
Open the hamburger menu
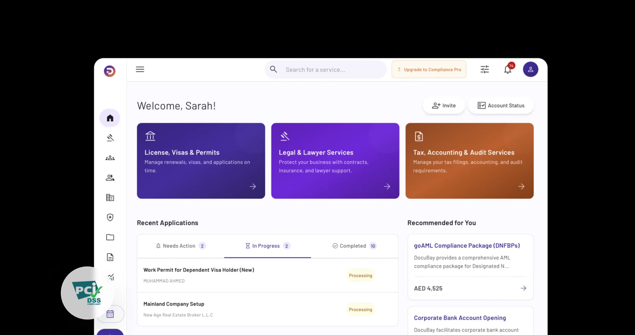(x=140, y=69)
